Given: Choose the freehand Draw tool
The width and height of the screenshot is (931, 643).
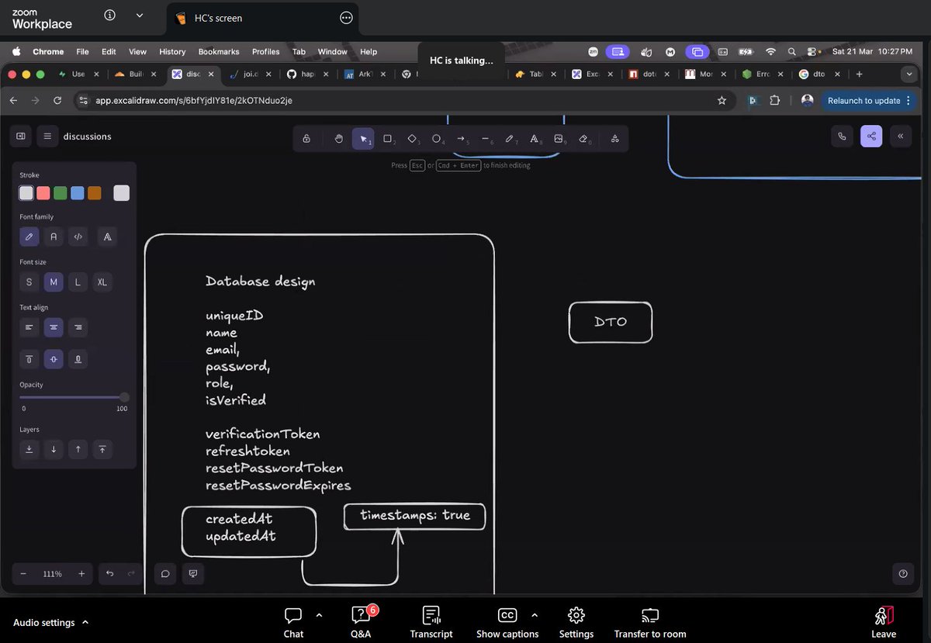Looking at the screenshot, I should 510,138.
